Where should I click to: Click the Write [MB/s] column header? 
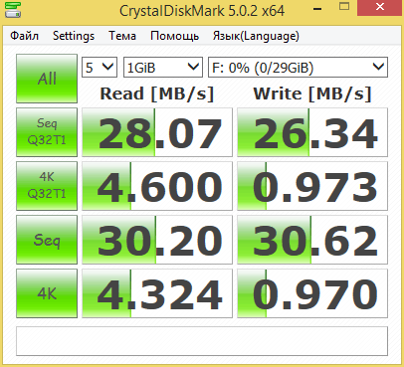[x=312, y=93]
